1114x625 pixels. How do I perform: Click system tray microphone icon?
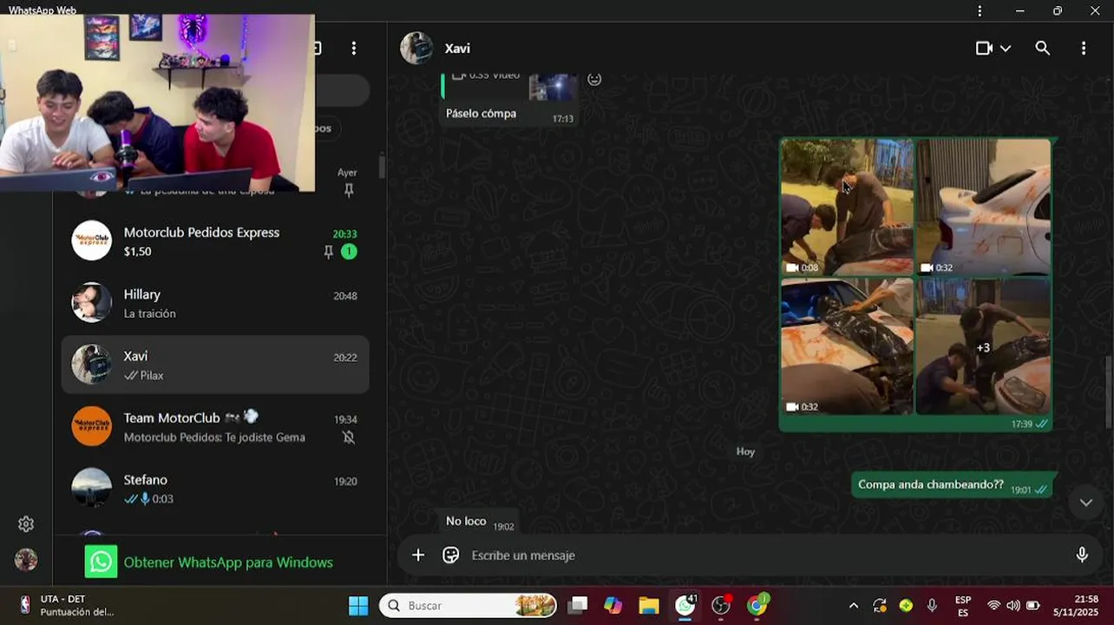pos(932,606)
